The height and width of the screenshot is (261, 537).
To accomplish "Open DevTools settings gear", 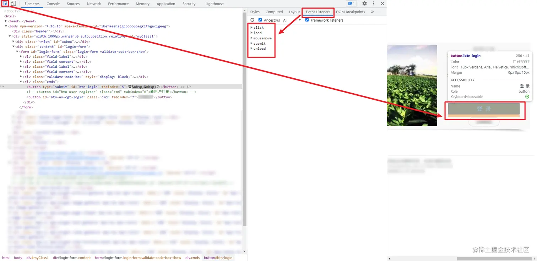I will coord(364,4).
